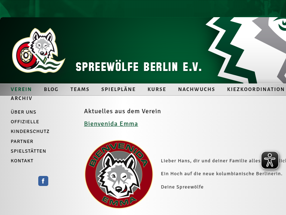Image resolution: width=286 pixels, height=215 pixels.
Task: Open Spielstätten in the sidebar
Action: click(x=29, y=151)
